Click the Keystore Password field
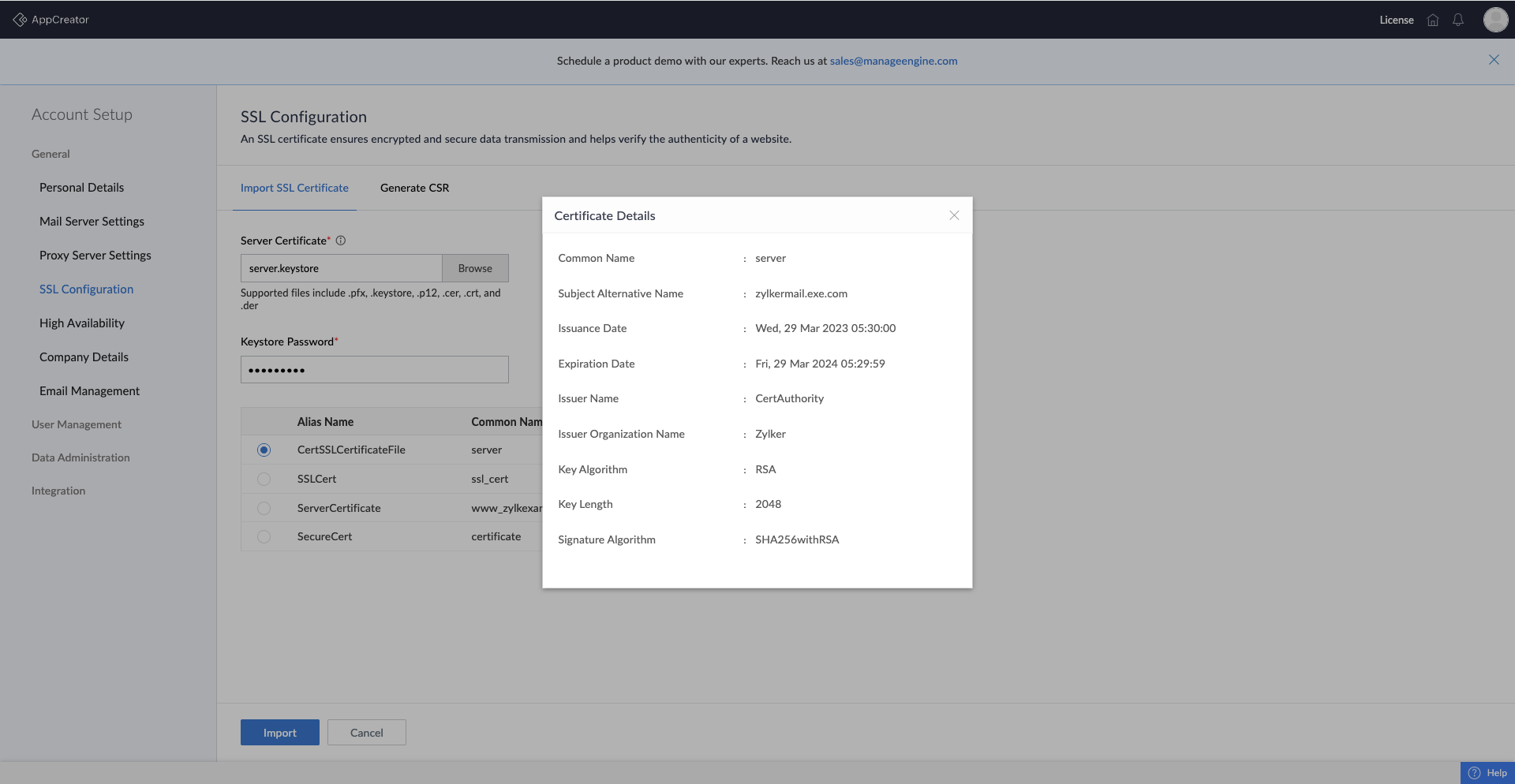 click(374, 370)
